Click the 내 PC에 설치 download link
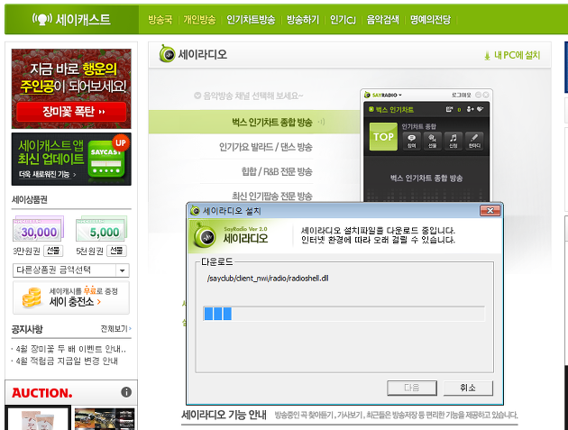Viewport: 568px width, 430px height. pos(512,55)
